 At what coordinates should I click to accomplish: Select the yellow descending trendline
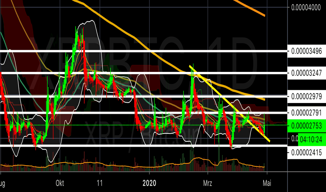230,104
